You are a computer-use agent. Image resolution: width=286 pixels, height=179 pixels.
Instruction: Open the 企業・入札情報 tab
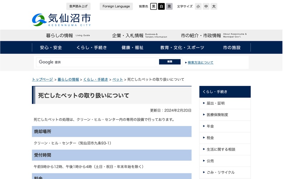tap(139, 35)
